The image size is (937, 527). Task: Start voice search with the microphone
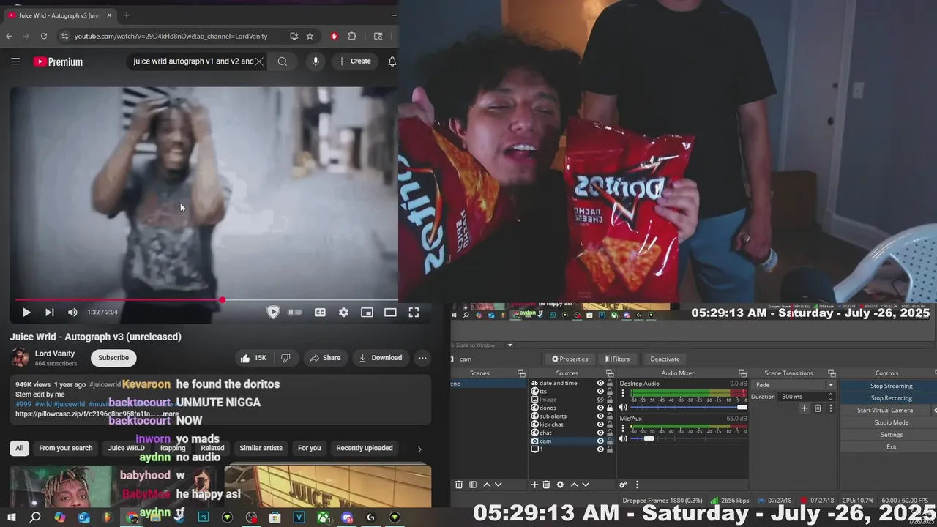316,61
